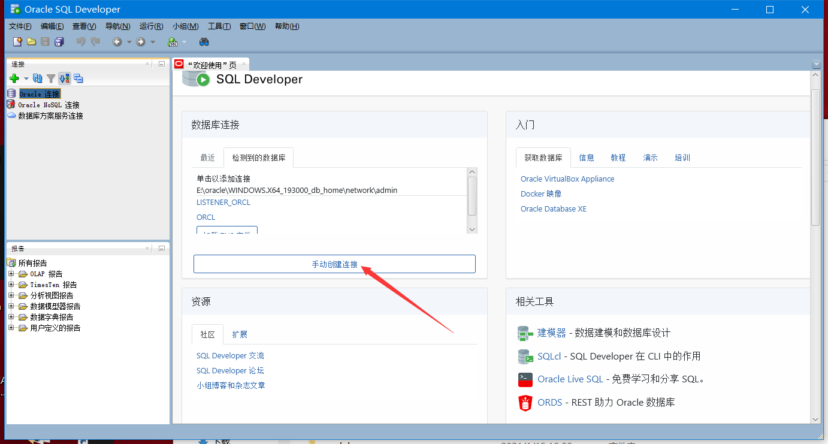Click the Forward navigation arrow icon
The width and height of the screenshot is (828, 444).
pyautogui.click(x=141, y=42)
